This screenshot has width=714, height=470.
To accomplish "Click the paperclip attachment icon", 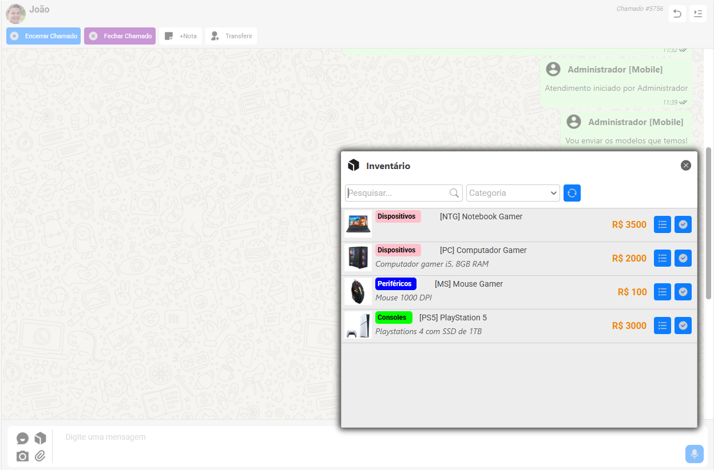I will [x=40, y=456].
